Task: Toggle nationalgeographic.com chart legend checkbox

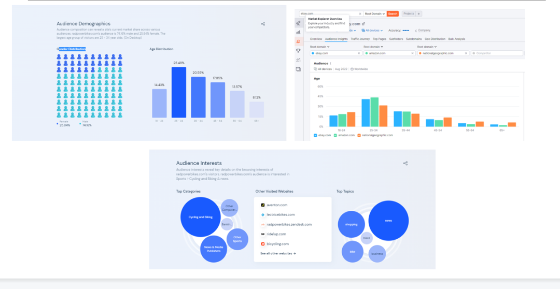Action: coord(359,135)
